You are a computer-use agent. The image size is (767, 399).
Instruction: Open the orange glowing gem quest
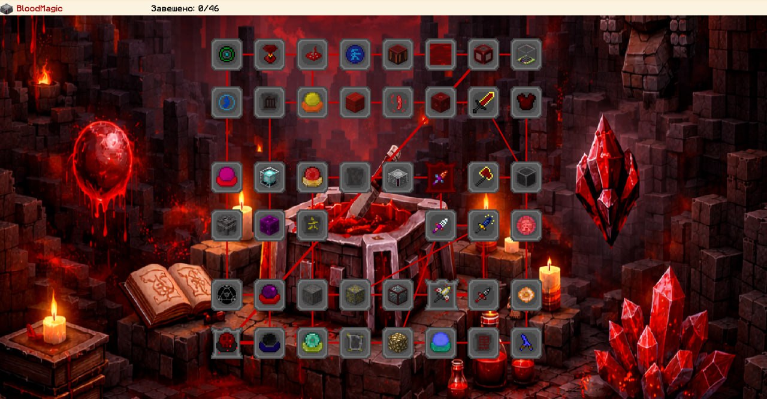pyautogui.click(x=526, y=295)
